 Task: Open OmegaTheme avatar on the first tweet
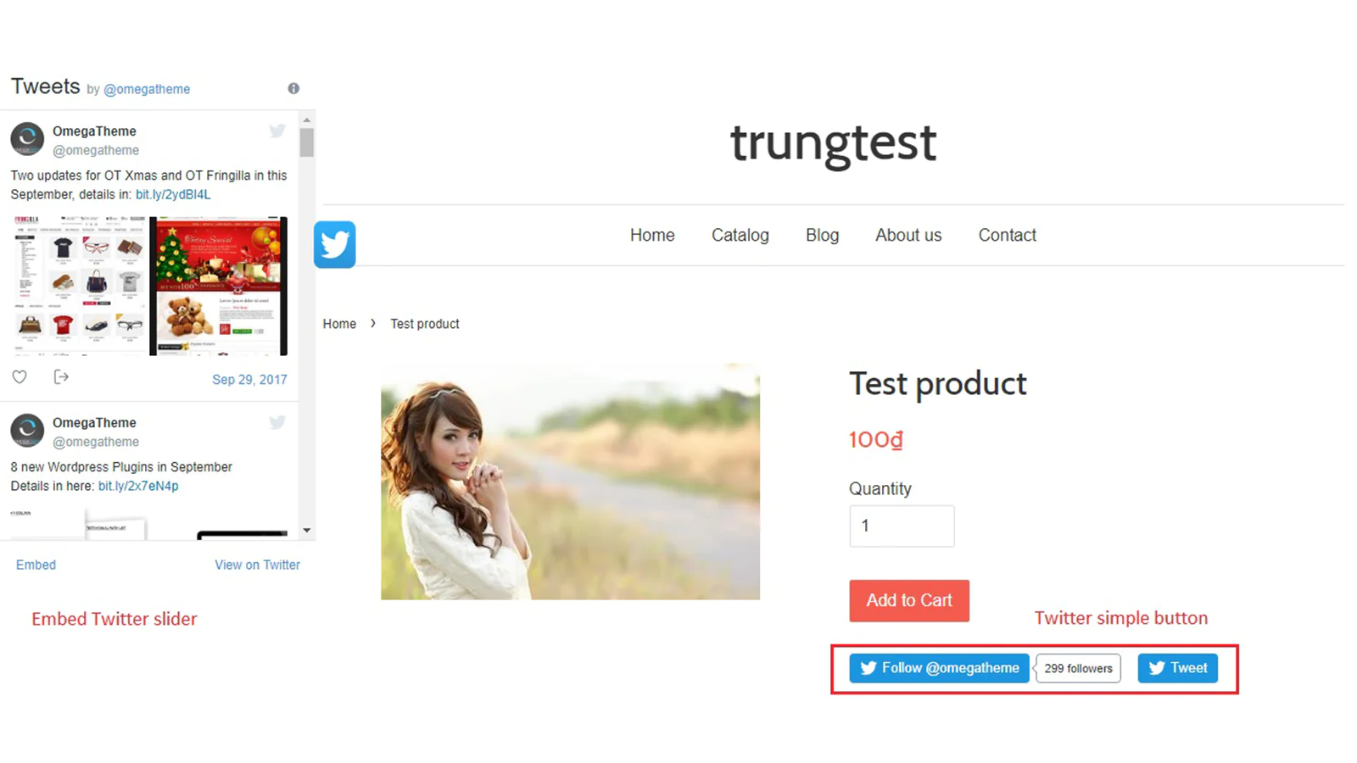tap(27, 139)
